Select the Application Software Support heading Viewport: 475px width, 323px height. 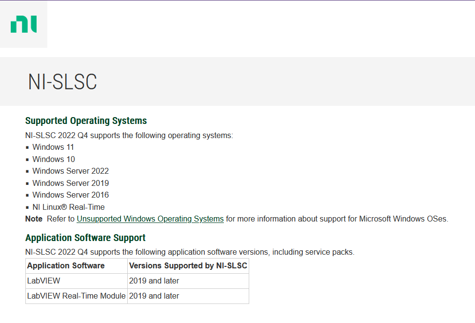pyautogui.click(x=85, y=238)
